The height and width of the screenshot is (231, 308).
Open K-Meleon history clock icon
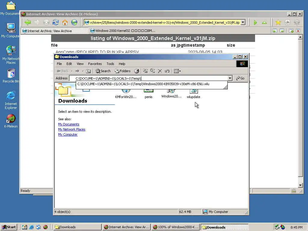pos(287,22)
